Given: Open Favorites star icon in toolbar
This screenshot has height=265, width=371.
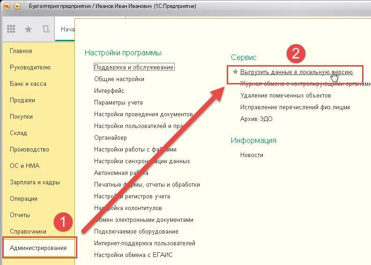Looking at the screenshot, I should [29, 29].
